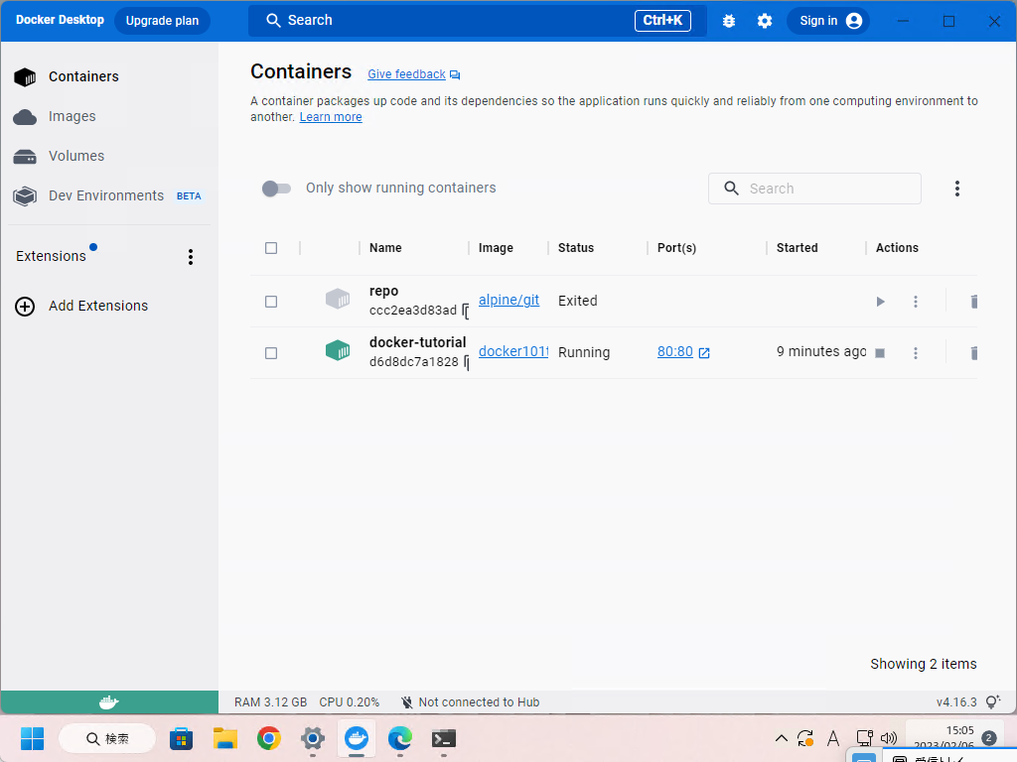Image resolution: width=1017 pixels, height=762 pixels.
Task: Toggle Only show running containers switch
Action: (x=276, y=189)
